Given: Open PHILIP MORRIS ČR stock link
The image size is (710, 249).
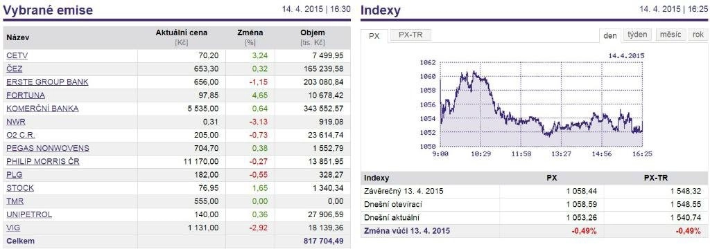Looking at the screenshot, I should tap(42, 161).
